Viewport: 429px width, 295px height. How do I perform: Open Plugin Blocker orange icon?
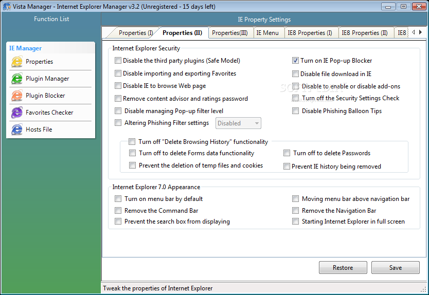click(16, 96)
